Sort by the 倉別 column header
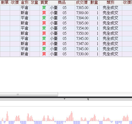Image resolution: width=132 pixels, height=124 pixels. pos(25,3)
